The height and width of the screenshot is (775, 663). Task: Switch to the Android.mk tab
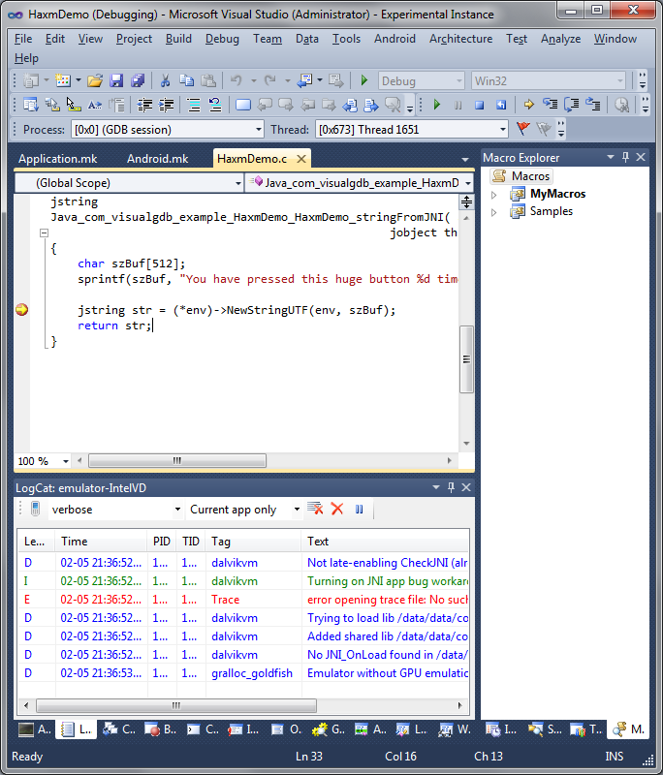157,159
